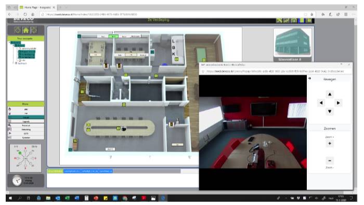364x205 pixels.
Task: Collapse the Bewegen panel using its arrow
Action: coord(309,79)
